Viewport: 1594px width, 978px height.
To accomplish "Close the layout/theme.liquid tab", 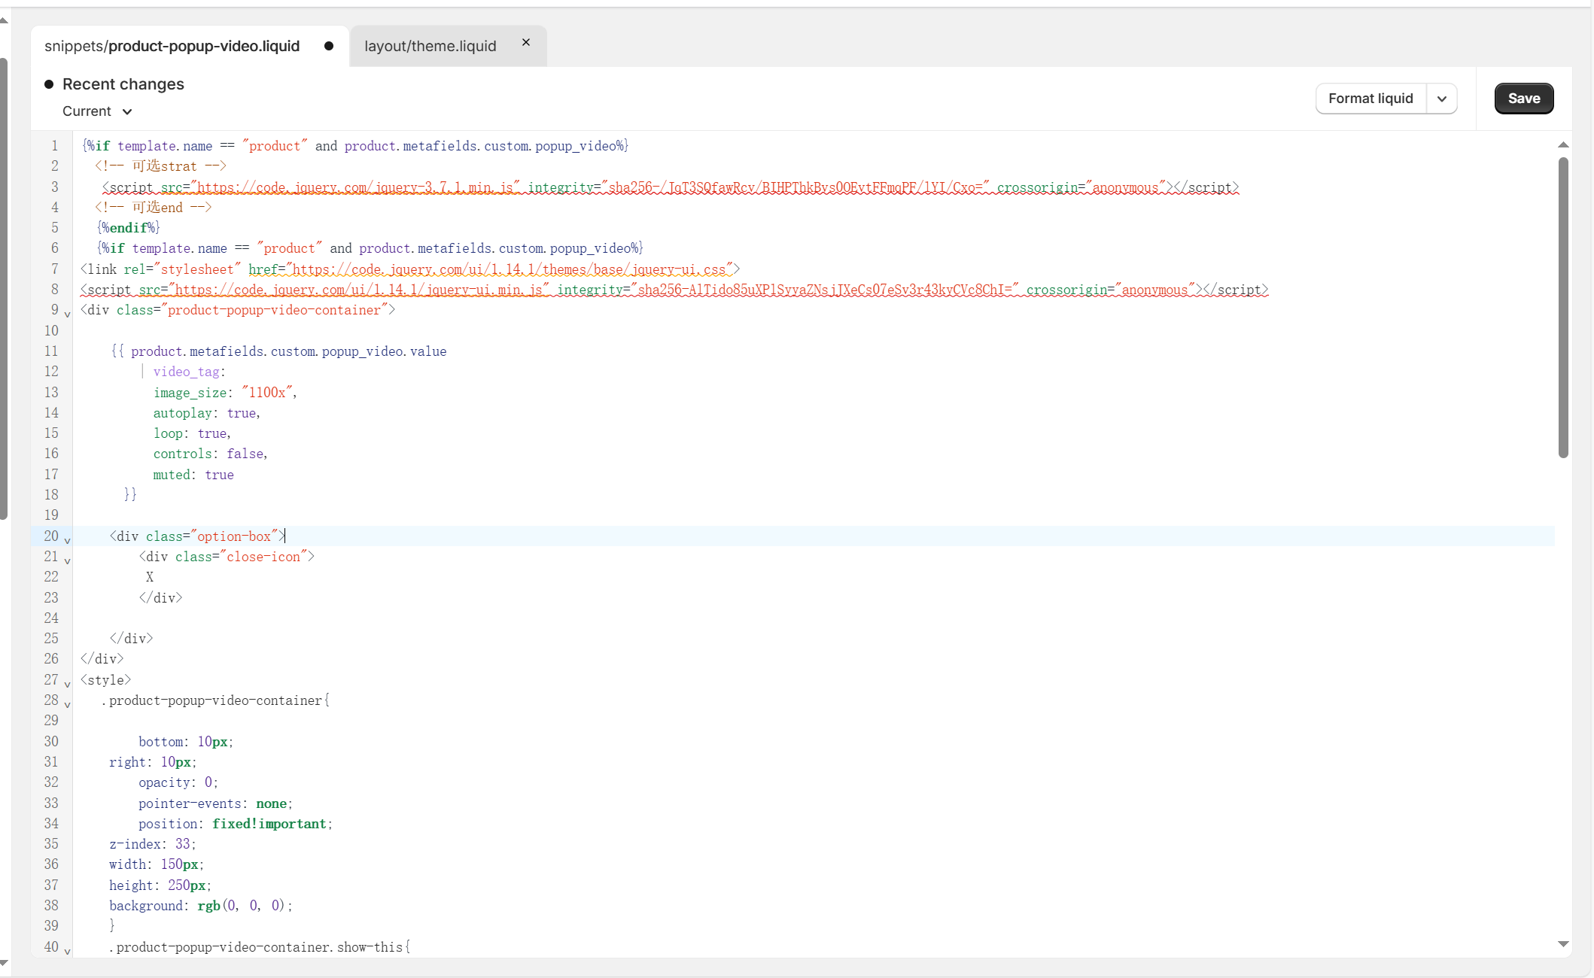I will (x=526, y=43).
